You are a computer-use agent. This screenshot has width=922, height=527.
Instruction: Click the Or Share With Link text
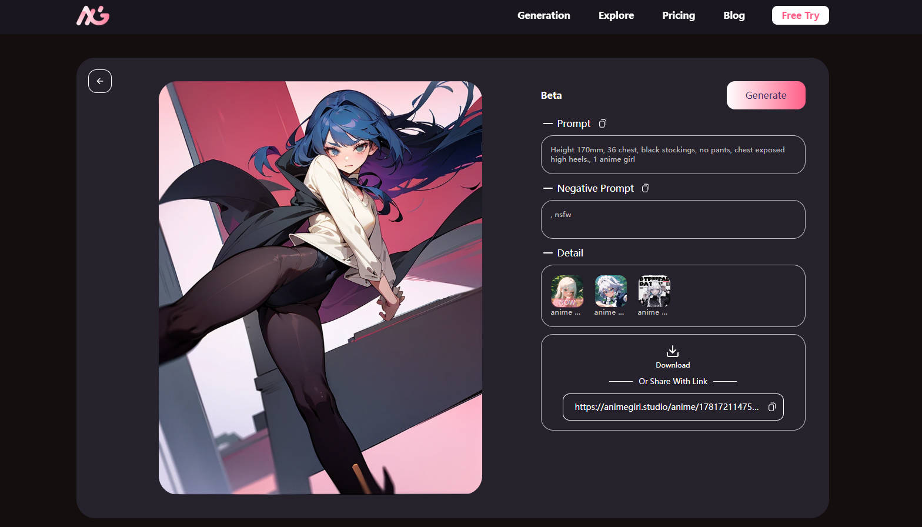point(673,381)
